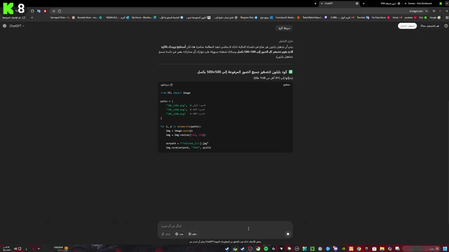The image size is (449, 252).
Task: Click the red shield extension icon
Action: coord(45,11)
